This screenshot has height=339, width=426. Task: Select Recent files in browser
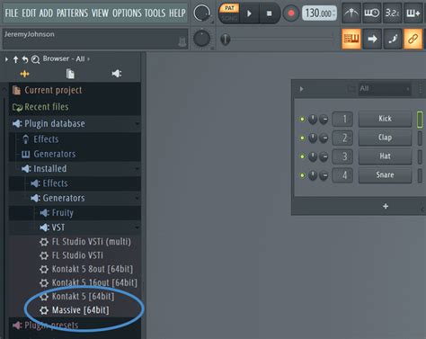coord(75,107)
